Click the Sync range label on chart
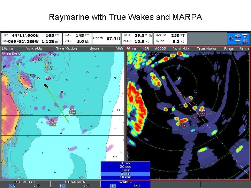Image resolution: width=251 pixels, height=188 pixels. point(11,54)
